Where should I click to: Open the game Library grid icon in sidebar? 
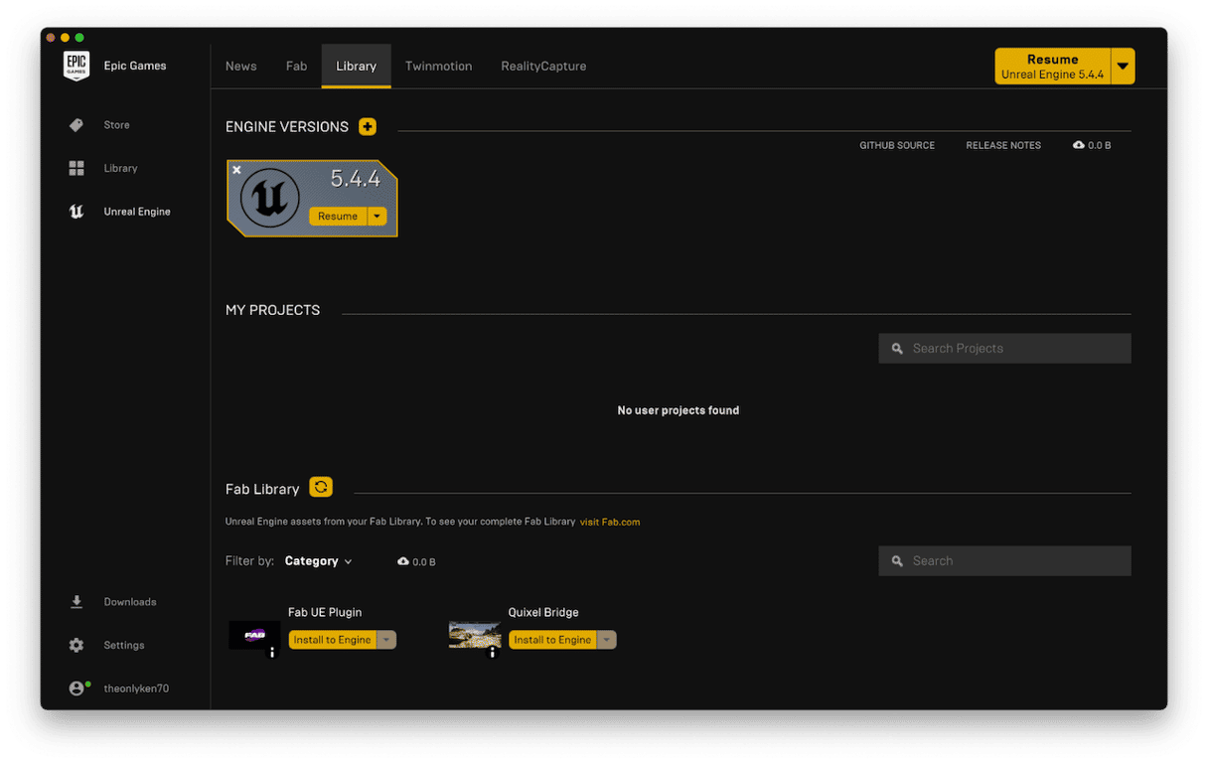pos(76,168)
